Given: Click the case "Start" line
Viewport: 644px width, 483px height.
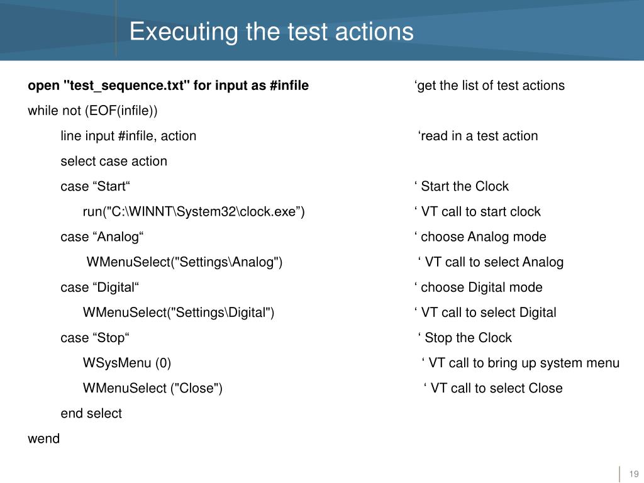Looking at the screenshot, I should point(95,186).
